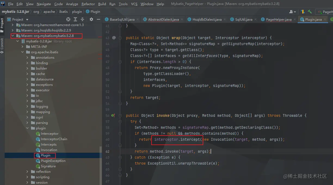Expand Maven org.hsqldb:hsqldb:2.2.9 node
333x185 pixels.
point(13,30)
